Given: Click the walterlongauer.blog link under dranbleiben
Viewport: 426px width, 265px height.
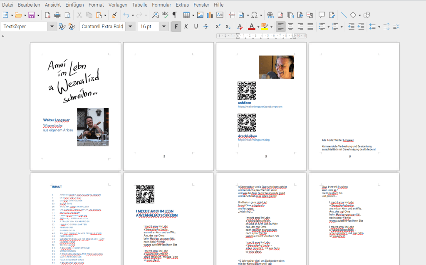Looking at the screenshot, I should point(253,140).
